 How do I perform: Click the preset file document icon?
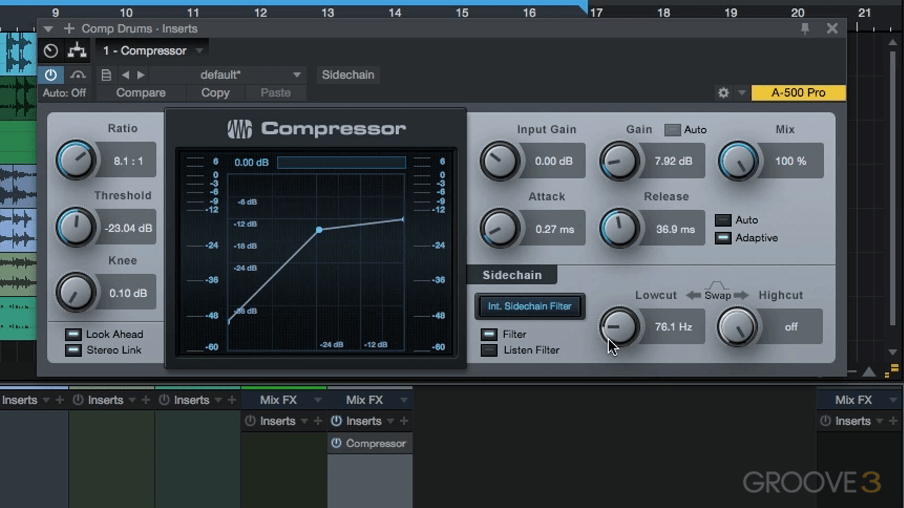pos(106,75)
